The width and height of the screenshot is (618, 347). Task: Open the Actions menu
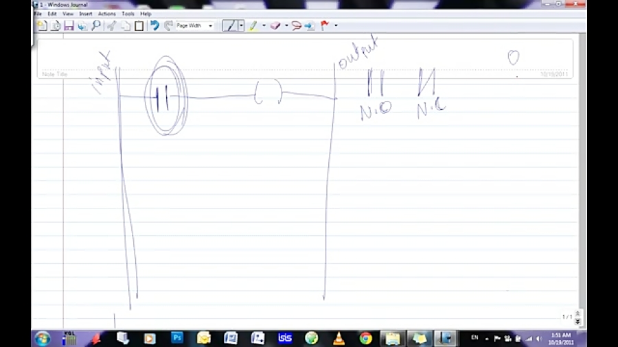(x=106, y=14)
